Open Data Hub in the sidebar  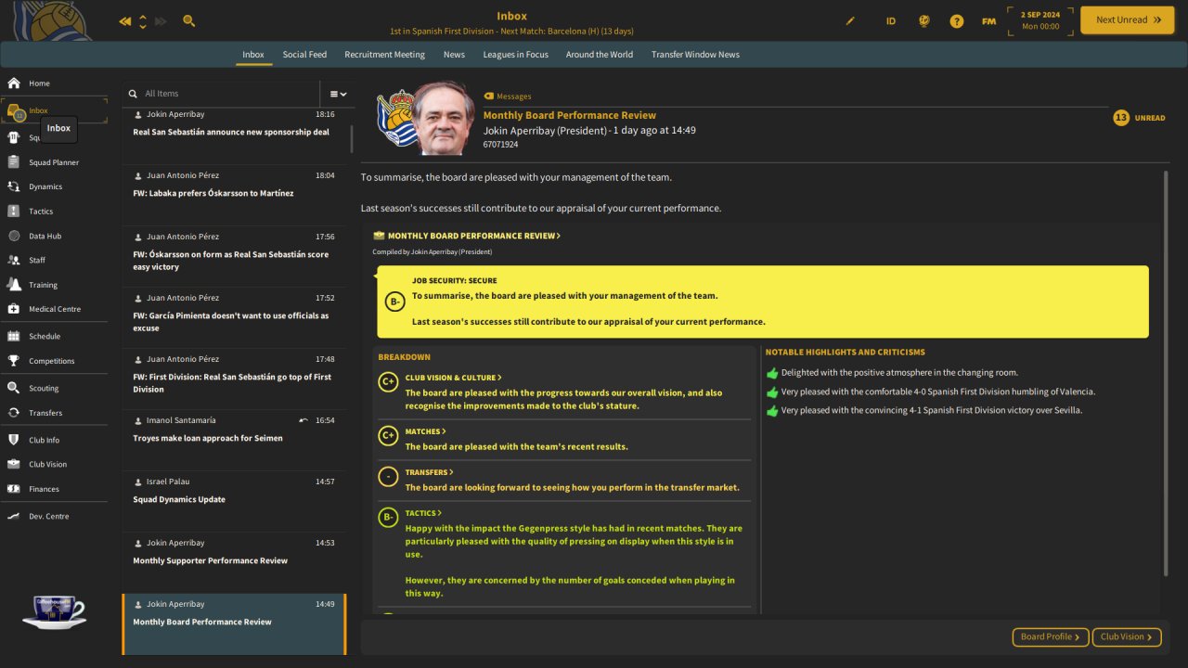coord(54,236)
